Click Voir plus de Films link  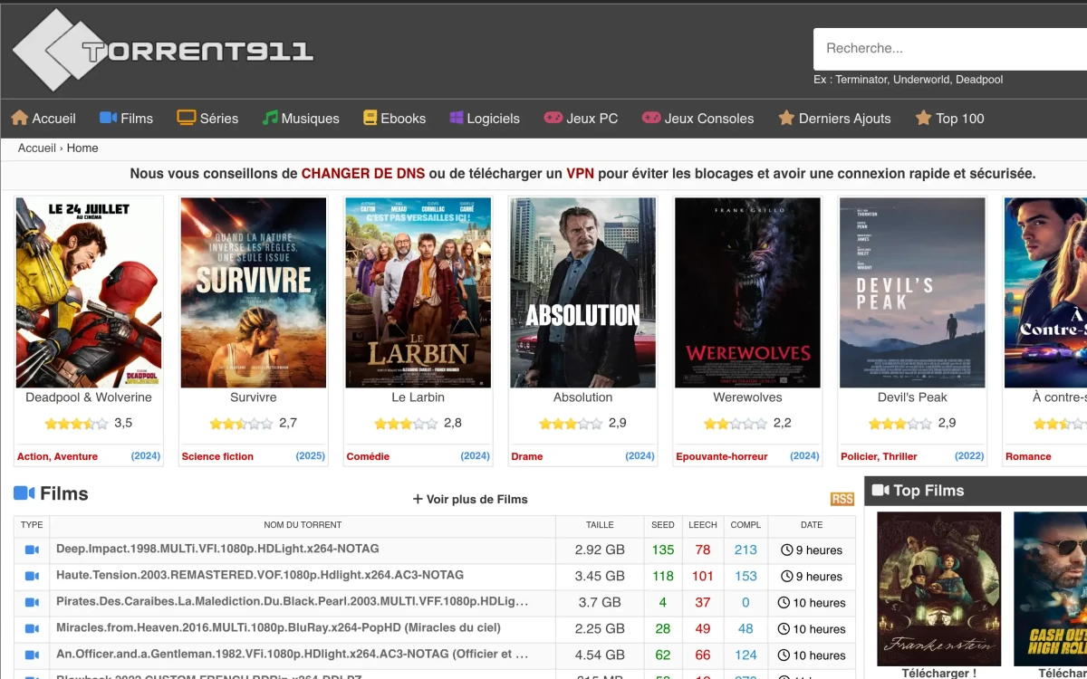click(x=470, y=499)
